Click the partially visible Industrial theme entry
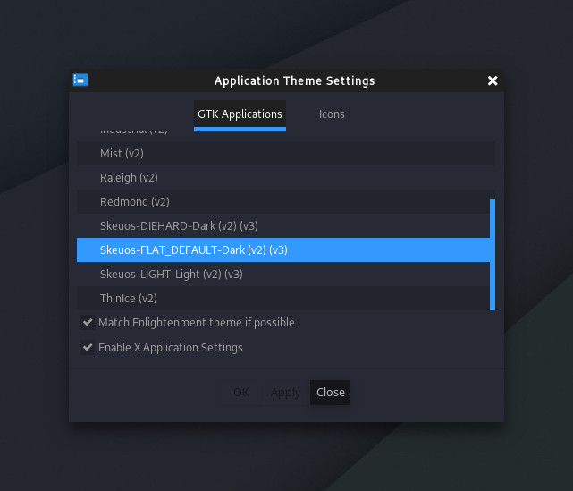573x491 pixels. [x=134, y=132]
